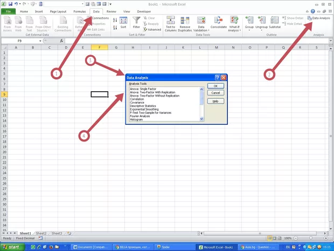This screenshot has height=251, width=334.
Task: Click Cancel in Data Analysis dialog
Action: 215,93
